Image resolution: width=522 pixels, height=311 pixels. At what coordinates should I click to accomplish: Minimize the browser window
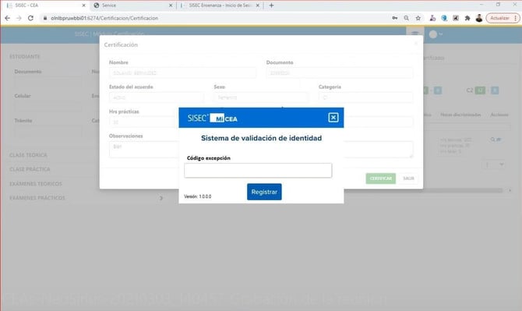(x=481, y=5)
